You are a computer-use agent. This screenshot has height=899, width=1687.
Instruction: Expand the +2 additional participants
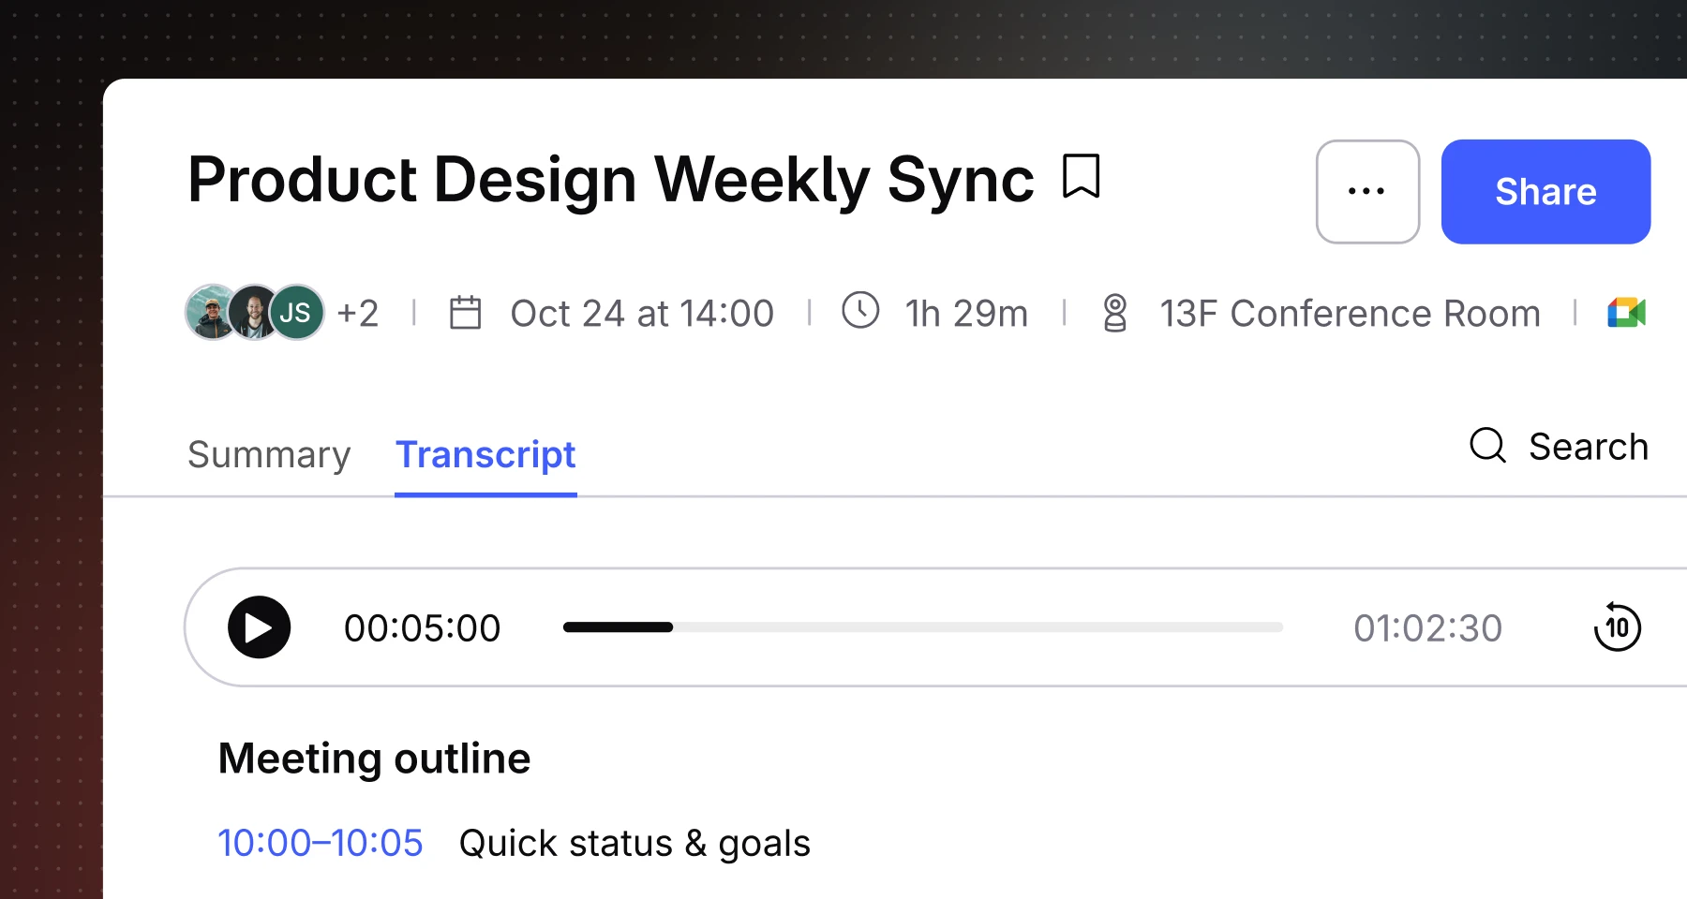click(x=357, y=314)
